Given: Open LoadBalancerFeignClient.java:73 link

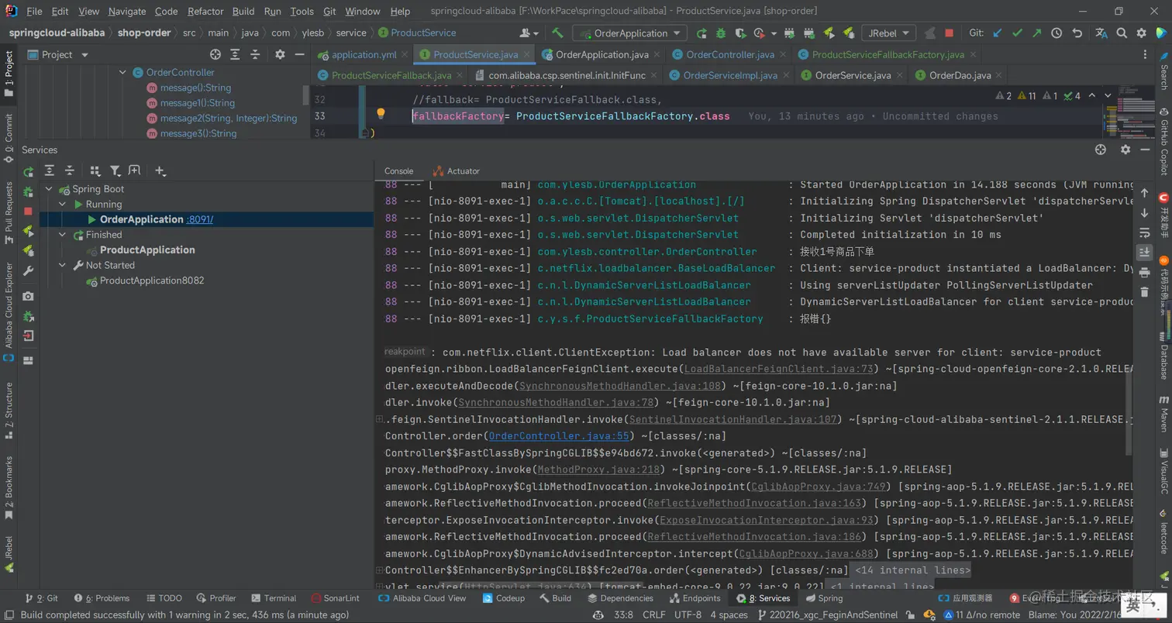Looking at the screenshot, I should point(778,369).
